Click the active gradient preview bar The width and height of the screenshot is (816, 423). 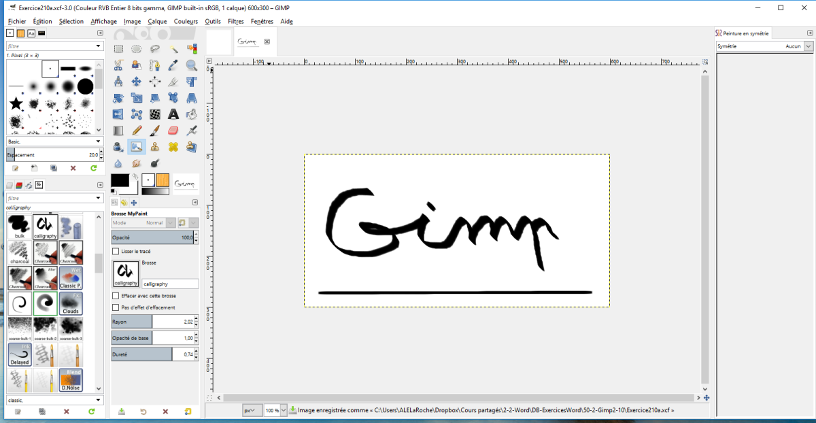[x=155, y=192]
